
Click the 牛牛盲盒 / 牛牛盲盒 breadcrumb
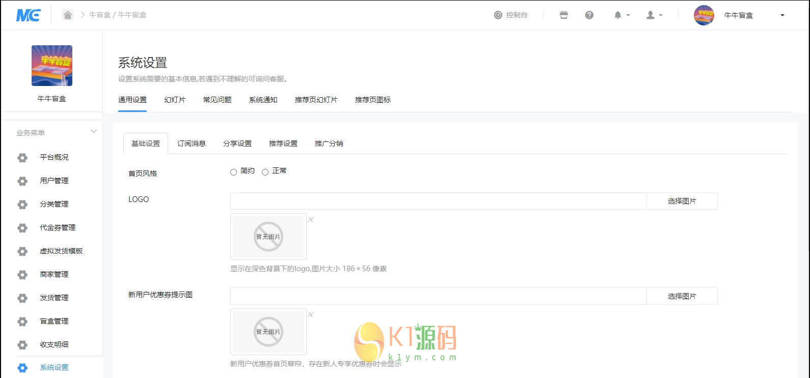(118, 15)
